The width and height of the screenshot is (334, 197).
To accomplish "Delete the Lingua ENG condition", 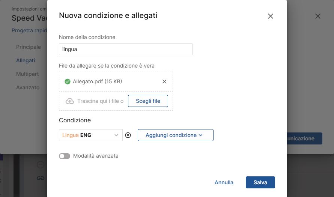I will pos(128,135).
